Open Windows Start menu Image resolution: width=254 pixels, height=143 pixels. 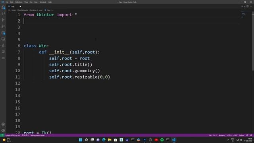tap(80, 140)
